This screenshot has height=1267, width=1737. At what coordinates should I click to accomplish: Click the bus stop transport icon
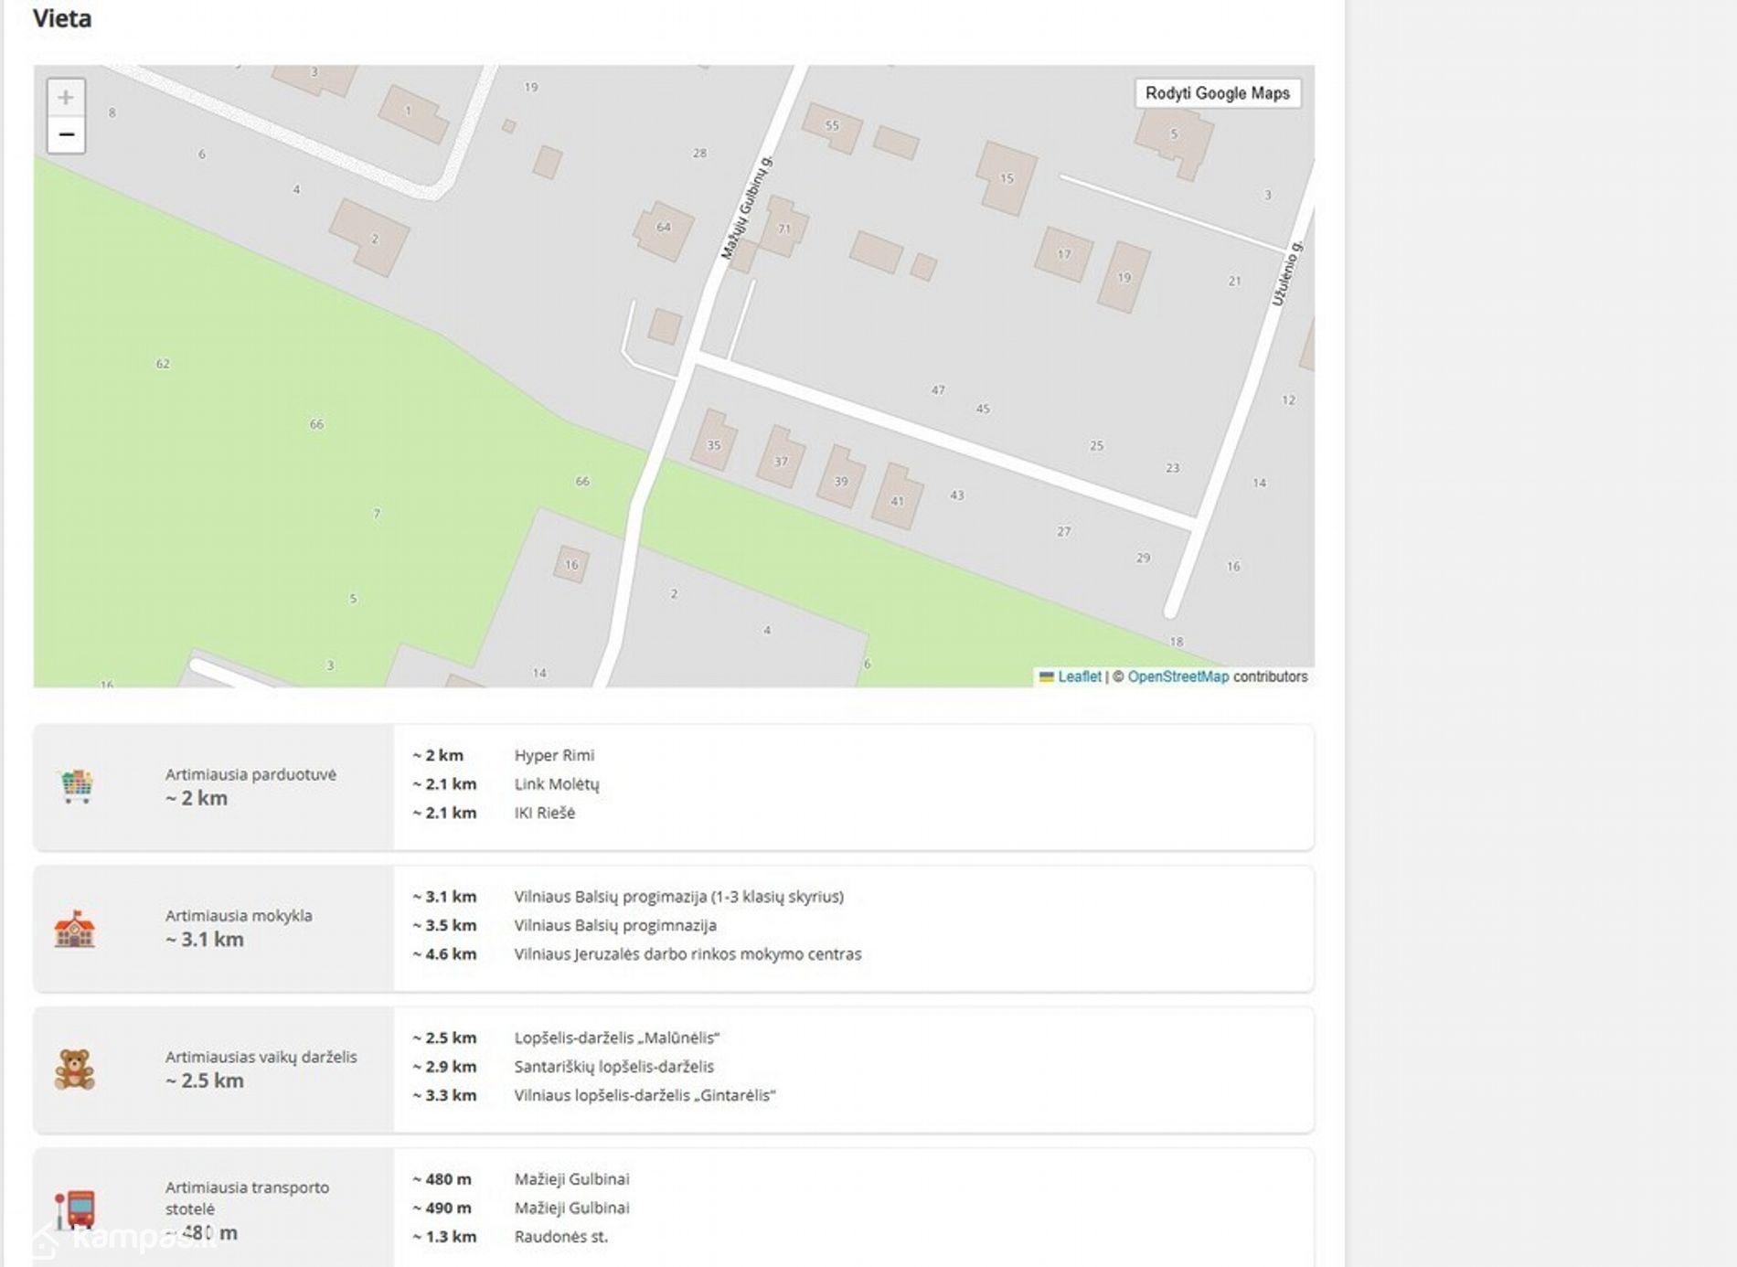[x=75, y=1209]
